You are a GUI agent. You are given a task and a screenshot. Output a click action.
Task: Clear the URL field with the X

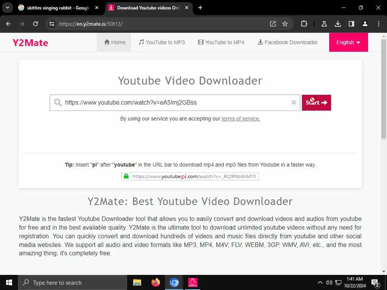pos(293,102)
